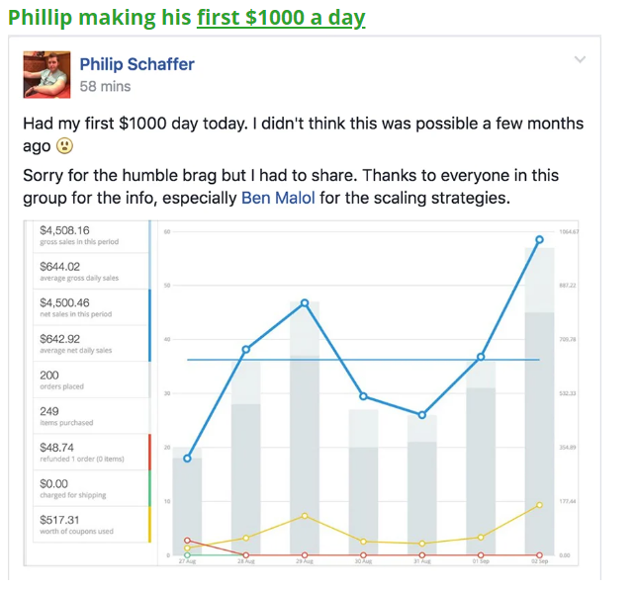The image size is (637, 589).
Task: Click the Philip Schaffer name link
Action: tap(136, 64)
